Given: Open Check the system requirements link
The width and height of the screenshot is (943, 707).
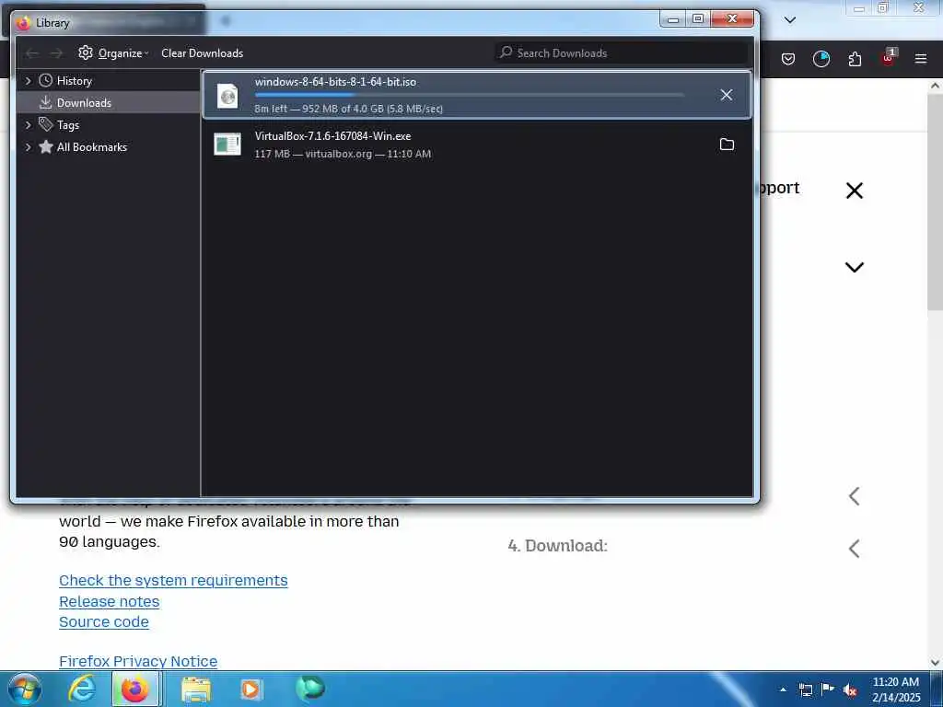Looking at the screenshot, I should coord(173,580).
